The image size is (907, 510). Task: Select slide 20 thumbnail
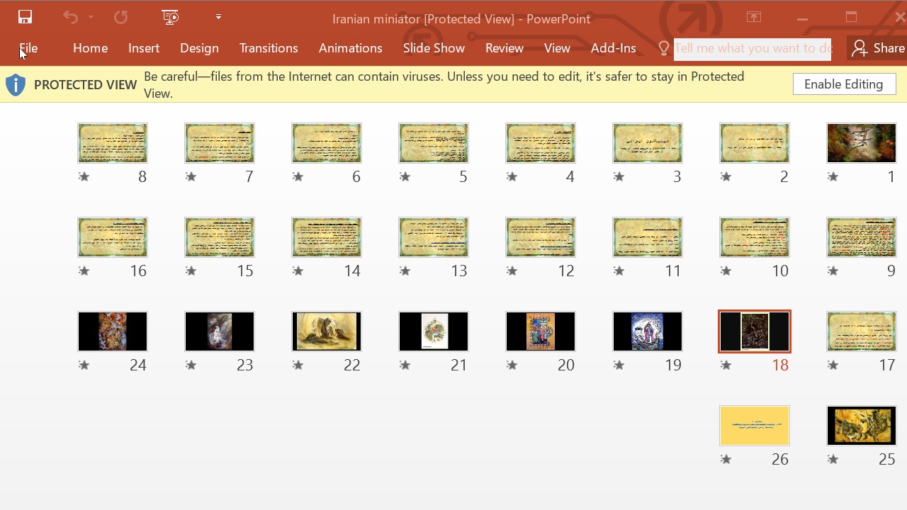[x=540, y=331]
